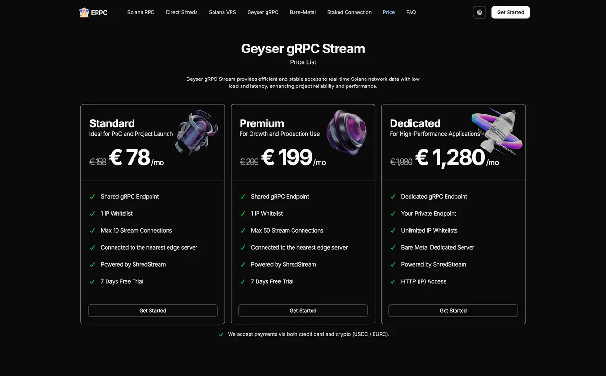Click the checkmark beside payment methods note
The image size is (606, 376).
click(221, 334)
